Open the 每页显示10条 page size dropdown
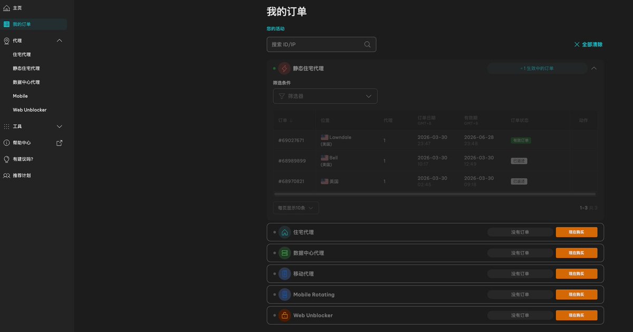Viewport: 633px width, 332px height. pyautogui.click(x=295, y=207)
